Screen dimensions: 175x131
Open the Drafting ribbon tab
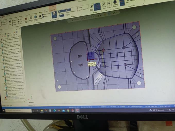click(x=28, y=15)
